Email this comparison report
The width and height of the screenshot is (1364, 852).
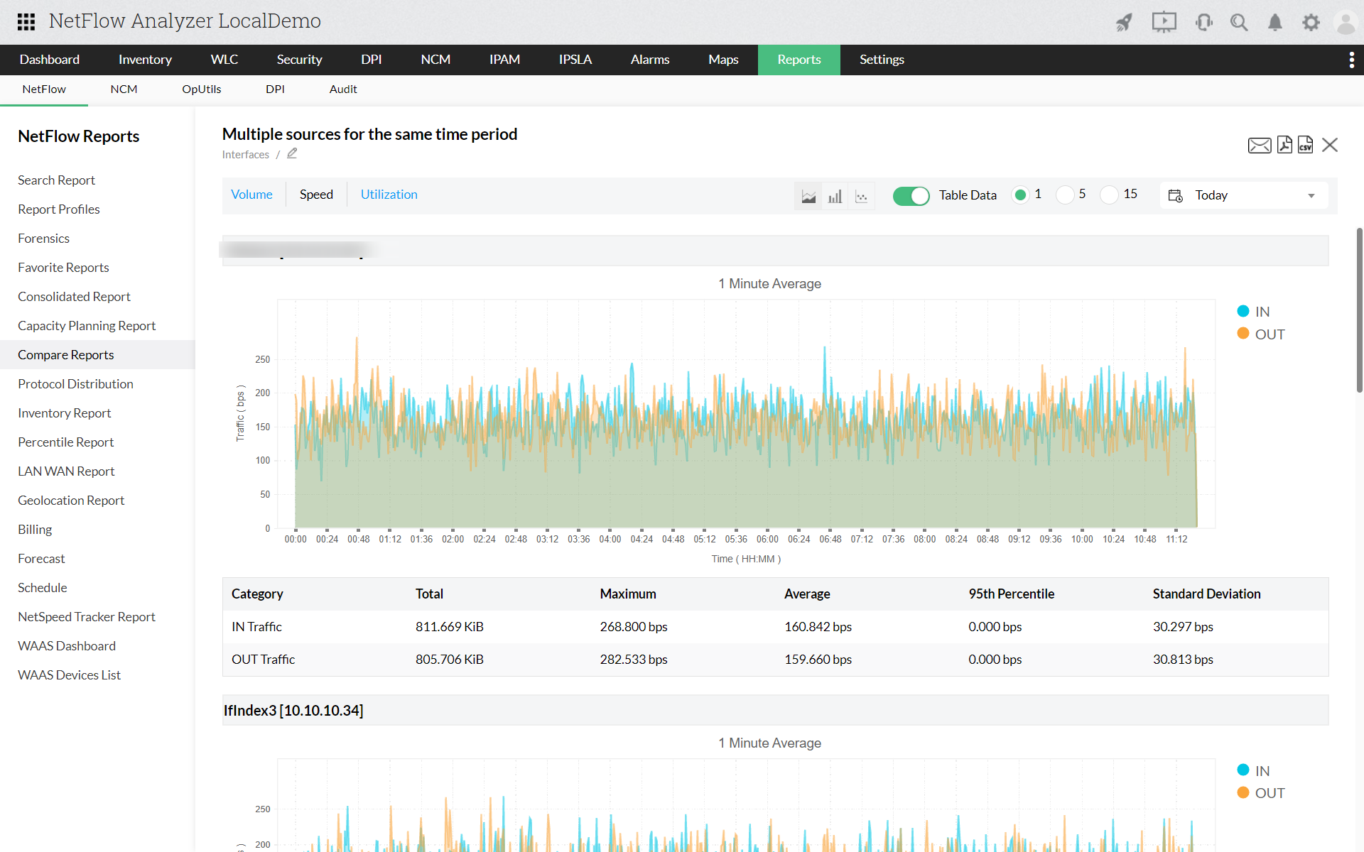point(1259,145)
